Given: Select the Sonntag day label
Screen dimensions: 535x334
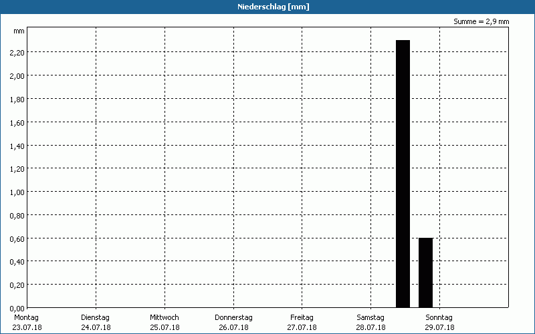Looking at the screenshot, I should (x=439, y=318).
